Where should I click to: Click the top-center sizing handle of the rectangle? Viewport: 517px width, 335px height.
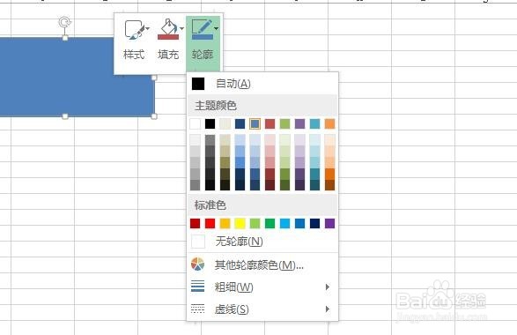point(65,38)
